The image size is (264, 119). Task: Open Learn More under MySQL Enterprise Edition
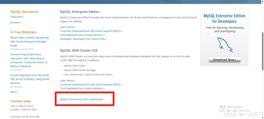coord(68,27)
